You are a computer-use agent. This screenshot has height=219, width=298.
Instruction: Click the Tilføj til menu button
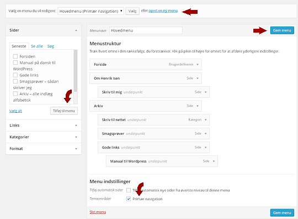[x=64, y=111]
